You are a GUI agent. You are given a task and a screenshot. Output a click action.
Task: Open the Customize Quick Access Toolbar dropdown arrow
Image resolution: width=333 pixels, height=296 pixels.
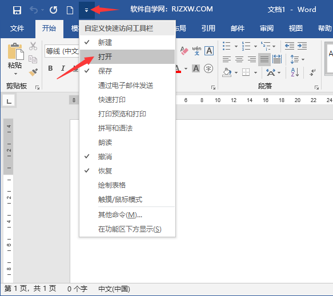point(86,10)
